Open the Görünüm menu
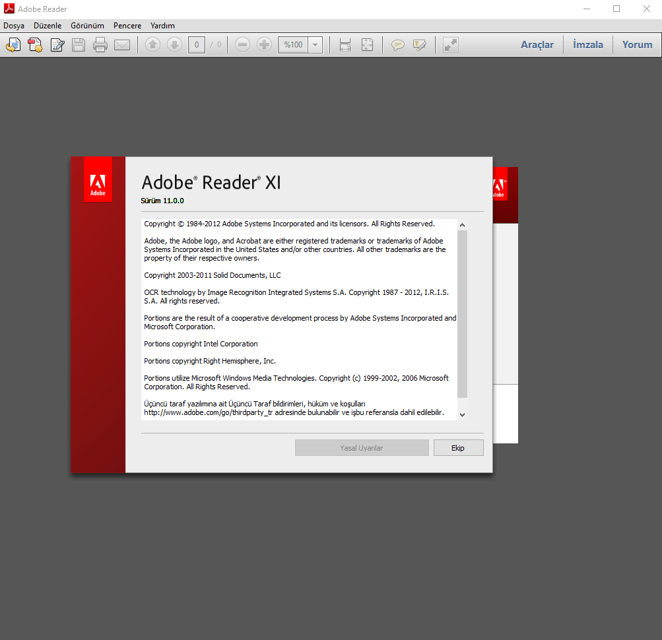Image resolution: width=662 pixels, height=640 pixels. click(x=87, y=26)
